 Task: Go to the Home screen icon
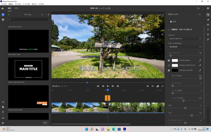(x=3, y=8)
